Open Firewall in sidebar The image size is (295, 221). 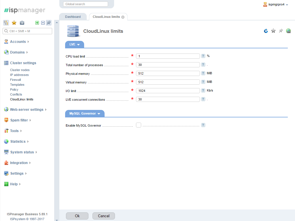click(x=16, y=80)
